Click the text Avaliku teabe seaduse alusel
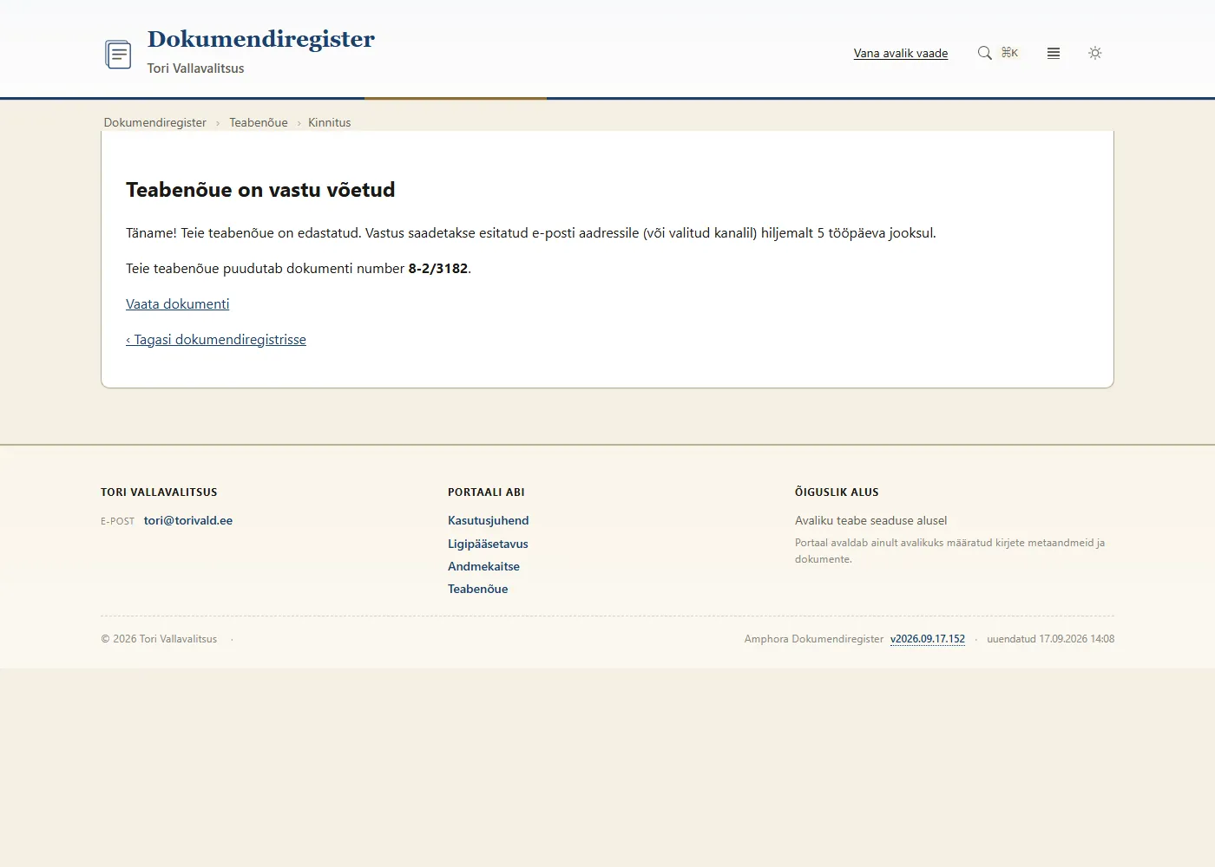This screenshot has width=1215, height=867. (x=871, y=520)
